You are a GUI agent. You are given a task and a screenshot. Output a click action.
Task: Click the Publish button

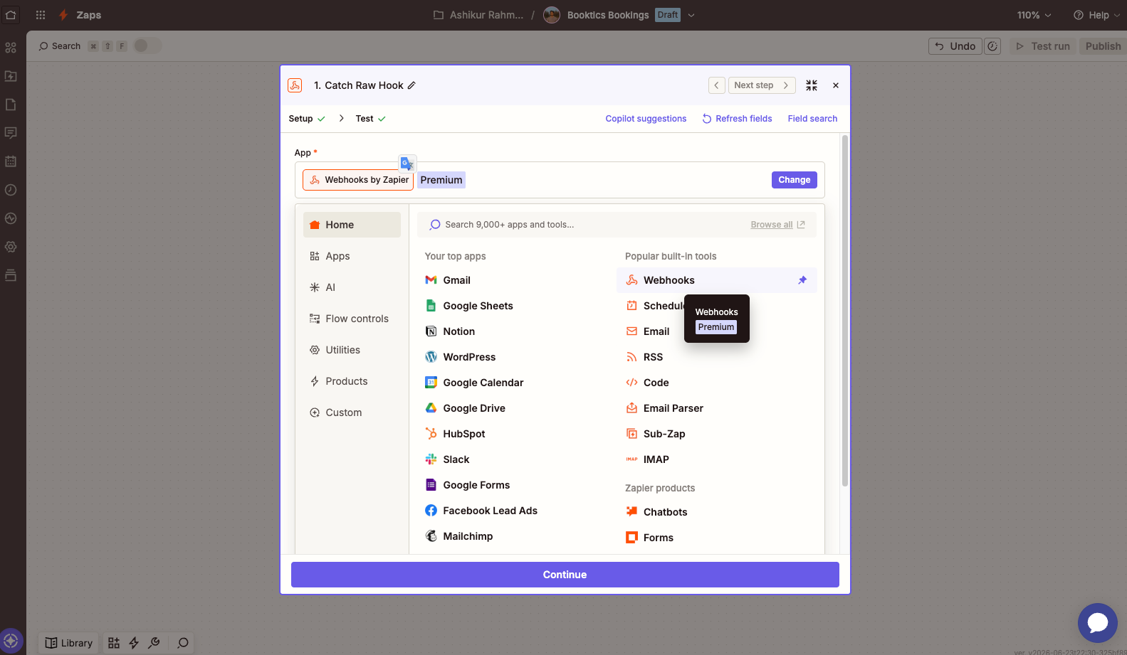tap(1103, 46)
